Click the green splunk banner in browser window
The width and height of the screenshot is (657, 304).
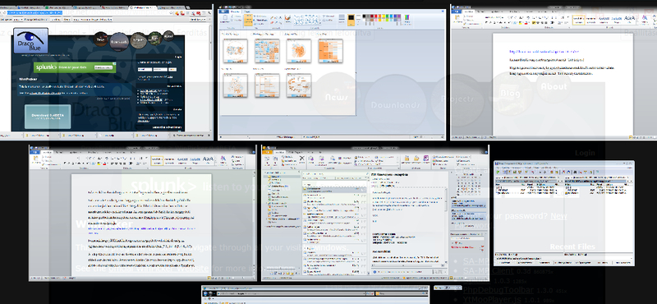[x=75, y=67]
